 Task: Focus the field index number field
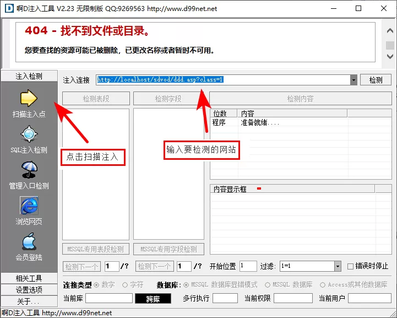[x=184, y=266]
